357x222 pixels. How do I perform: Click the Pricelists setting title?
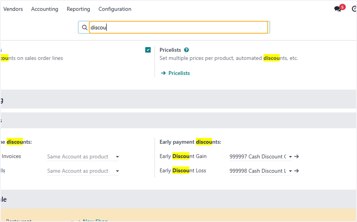170,50
